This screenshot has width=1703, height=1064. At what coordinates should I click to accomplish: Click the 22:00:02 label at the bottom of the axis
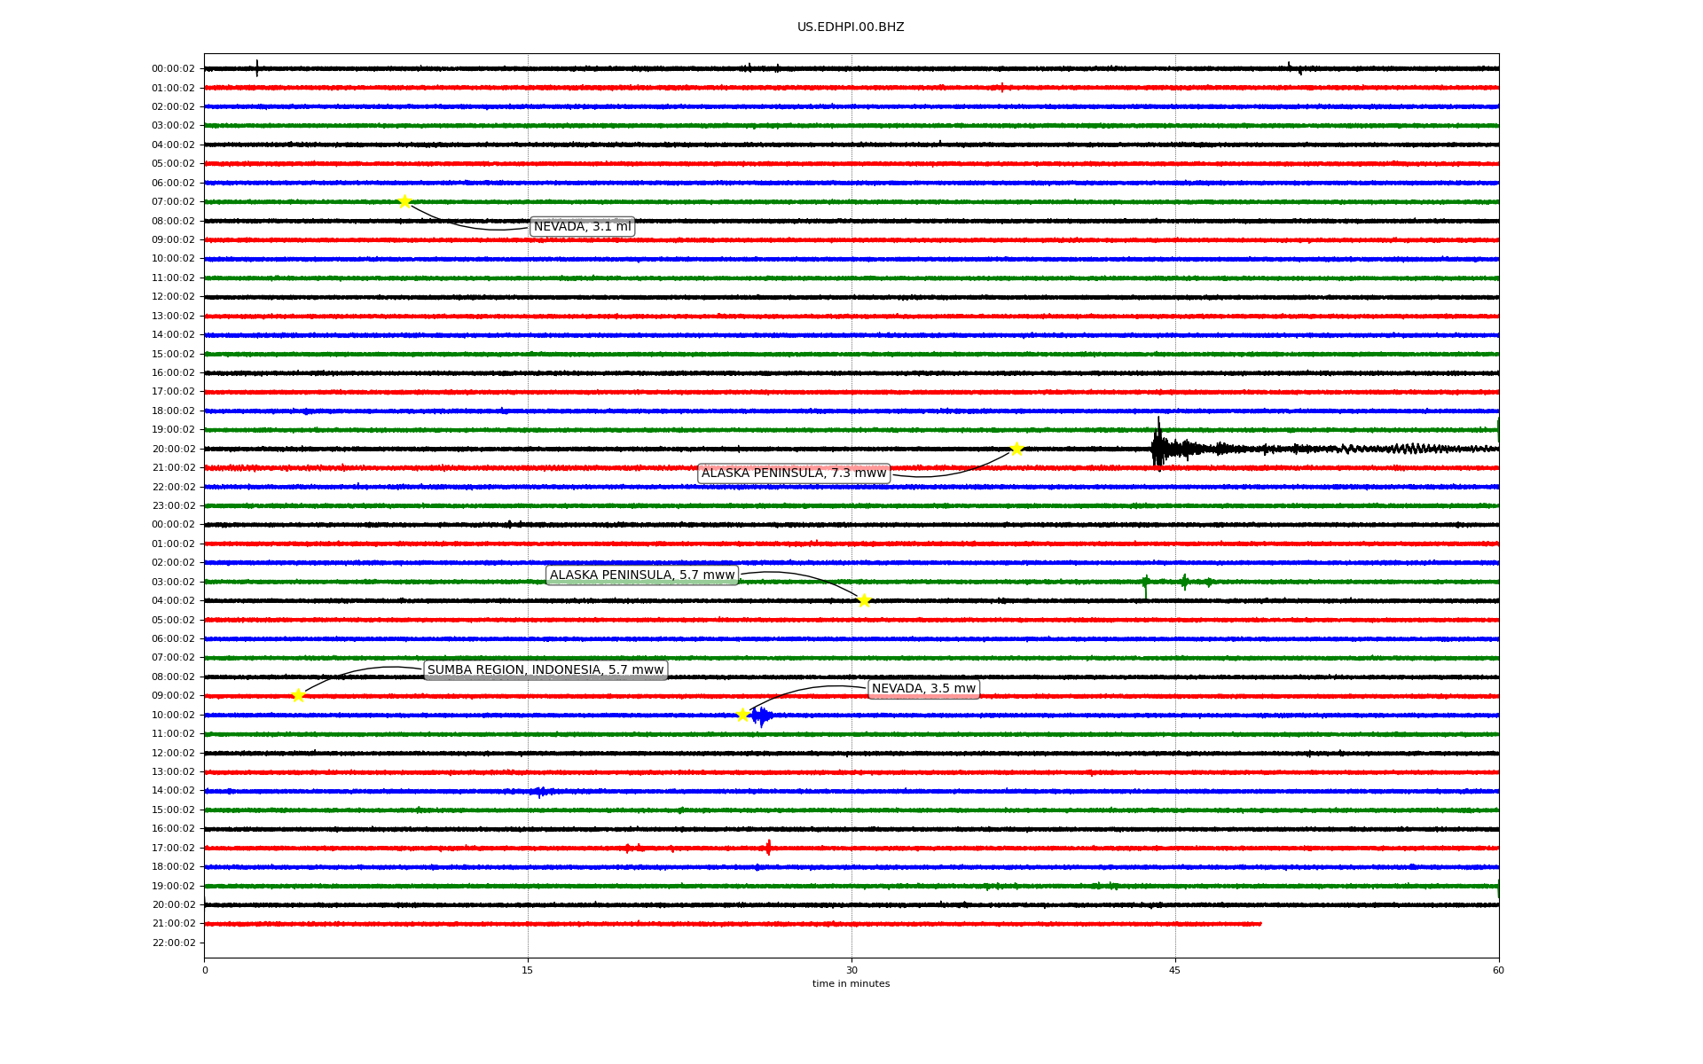click(x=173, y=943)
